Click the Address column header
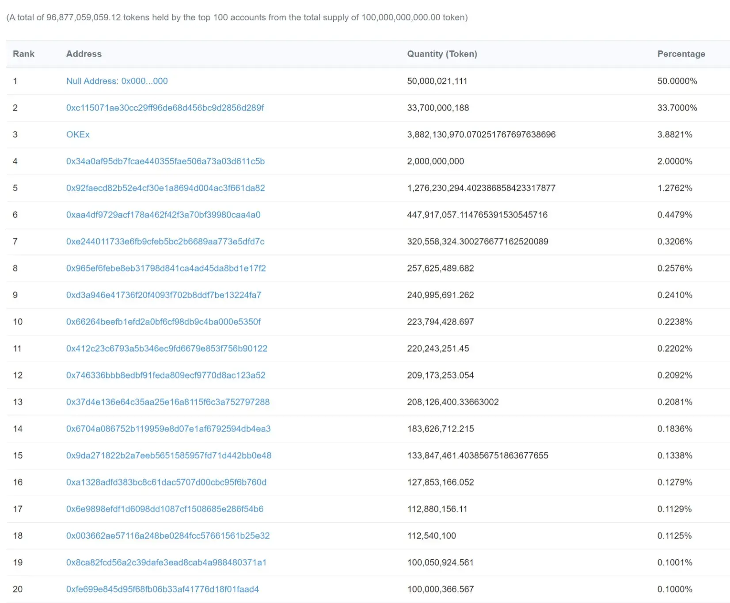730x603 pixels. click(x=84, y=54)
